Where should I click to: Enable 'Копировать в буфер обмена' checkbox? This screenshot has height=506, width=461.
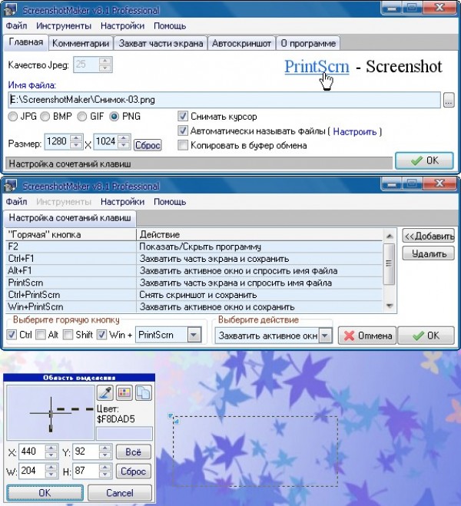pyautogui.click(x=183, y=145)
